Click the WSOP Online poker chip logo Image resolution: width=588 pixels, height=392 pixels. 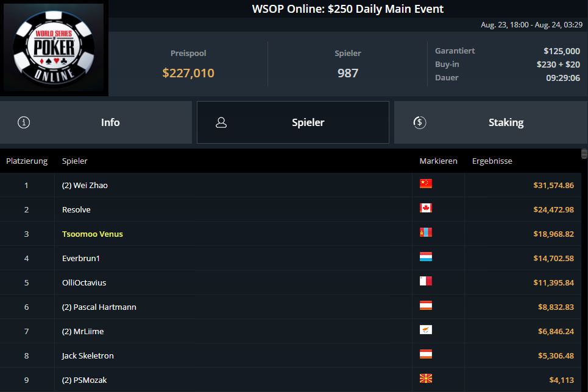(54, 49)
